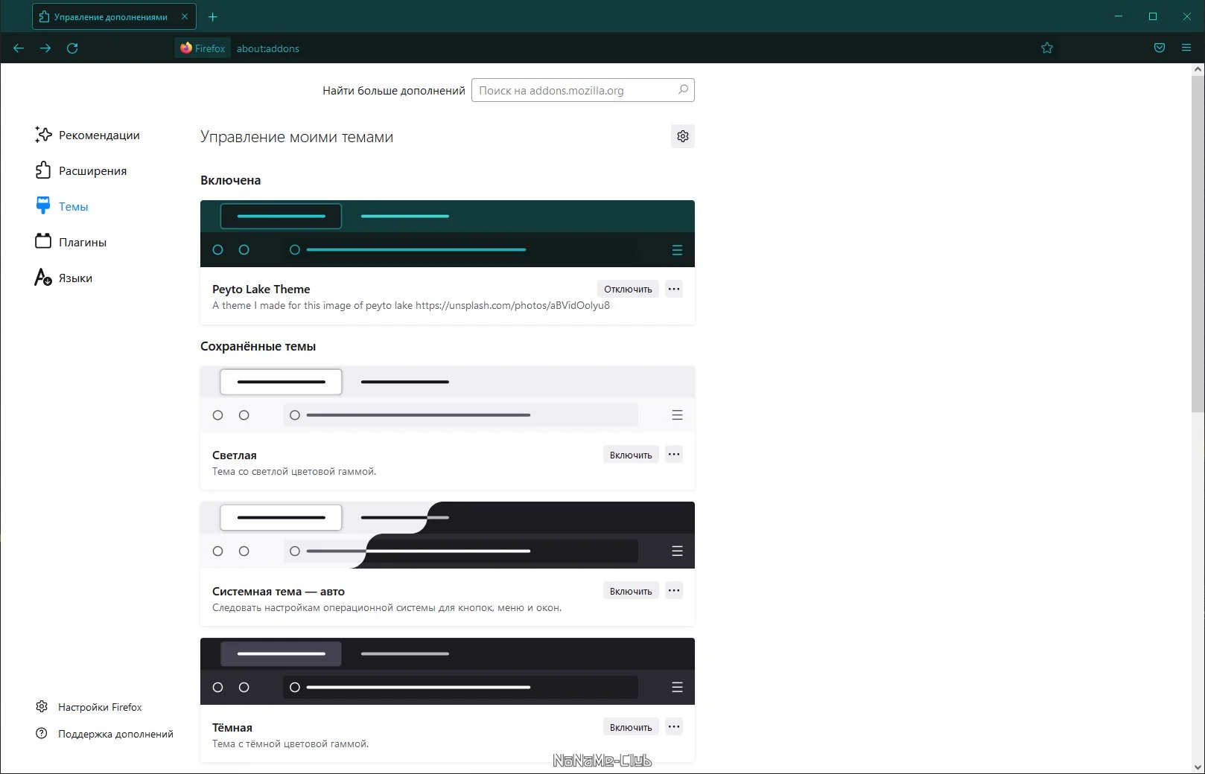Screen dimensions: 1205x774
Task: Click the Тёмная theme title
Action: [x=232, y=727]
